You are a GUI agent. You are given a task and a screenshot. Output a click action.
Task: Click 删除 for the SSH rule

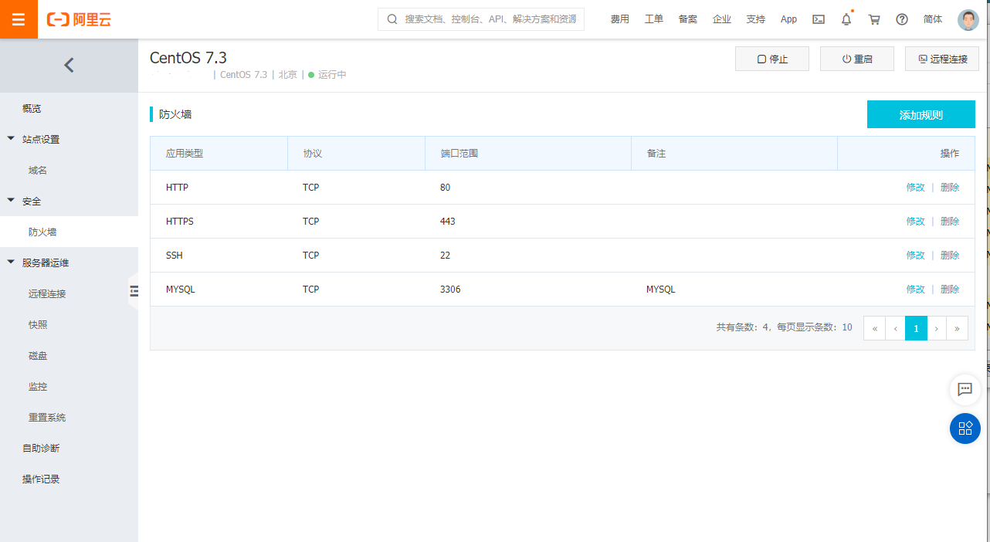click(x=950, y=256)
